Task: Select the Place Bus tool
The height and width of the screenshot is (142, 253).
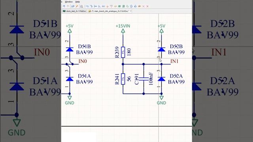Action: (x=91, y=6)
